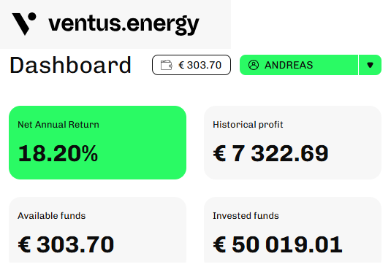Click the ventus.energy wordmark
This screenshot has width=391, height=267.
(x=124, y=25)
